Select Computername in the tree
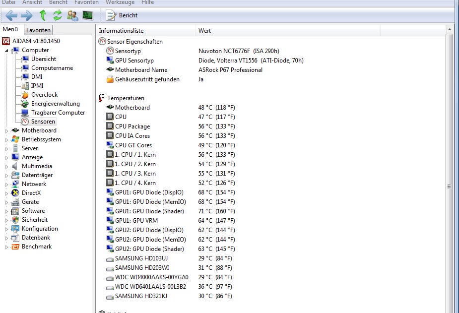Screen dimensions: 459x313 pyautogui.click(x=52, y=68)
